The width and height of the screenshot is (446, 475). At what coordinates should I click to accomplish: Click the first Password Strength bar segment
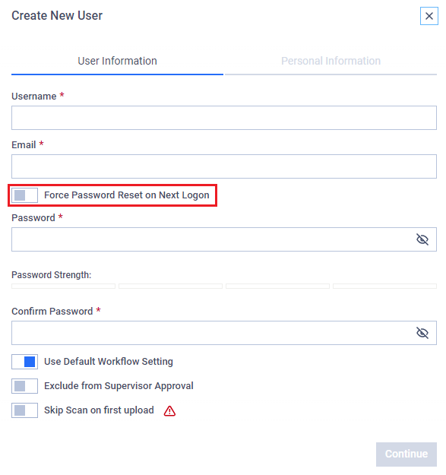coord(63,286)
